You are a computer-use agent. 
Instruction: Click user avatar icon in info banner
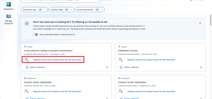point(27,23)
